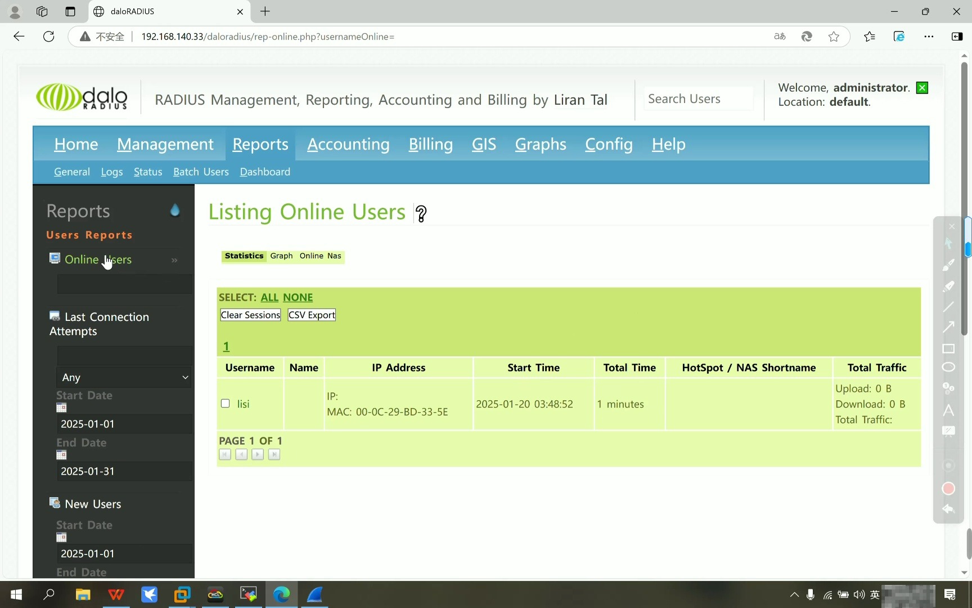This screenshot has width=972, height=608.
Task: Click the Search Users input field
Action: click(x=699, y=99)
